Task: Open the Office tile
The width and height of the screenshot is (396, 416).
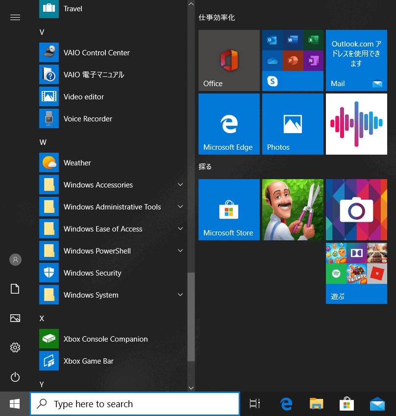Action: [x=229, y=61]
